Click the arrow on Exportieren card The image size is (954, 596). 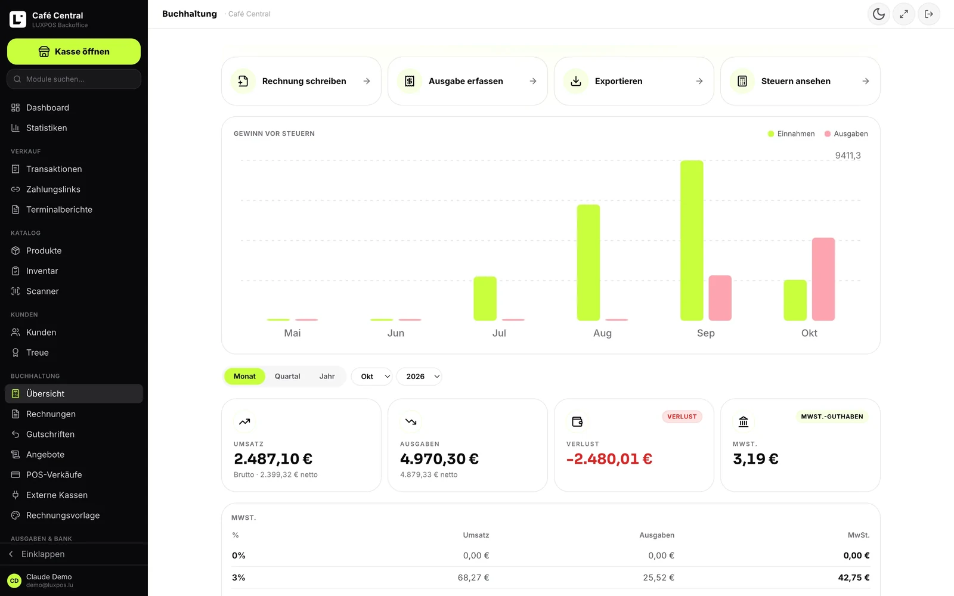pyautogui.click(x=699, y=81)
